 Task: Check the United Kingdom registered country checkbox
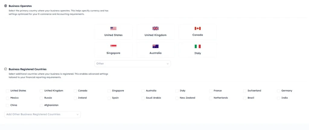[41, 91]
